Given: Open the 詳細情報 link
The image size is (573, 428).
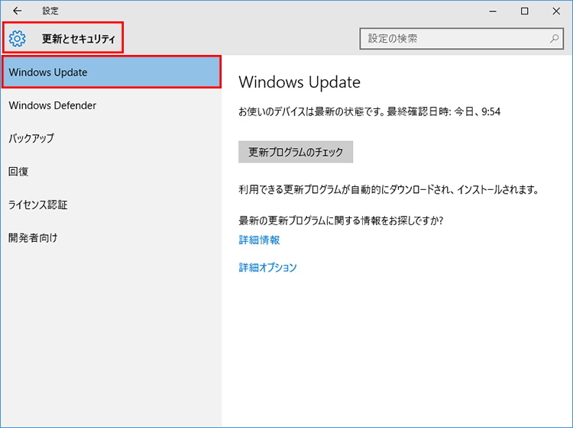Looking at the screenshot, I should pos(259,240).
